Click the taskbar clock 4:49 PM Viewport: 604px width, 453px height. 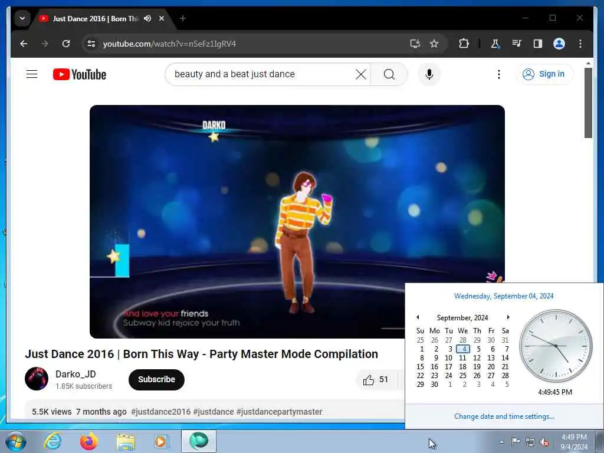(x=574, y=442)
